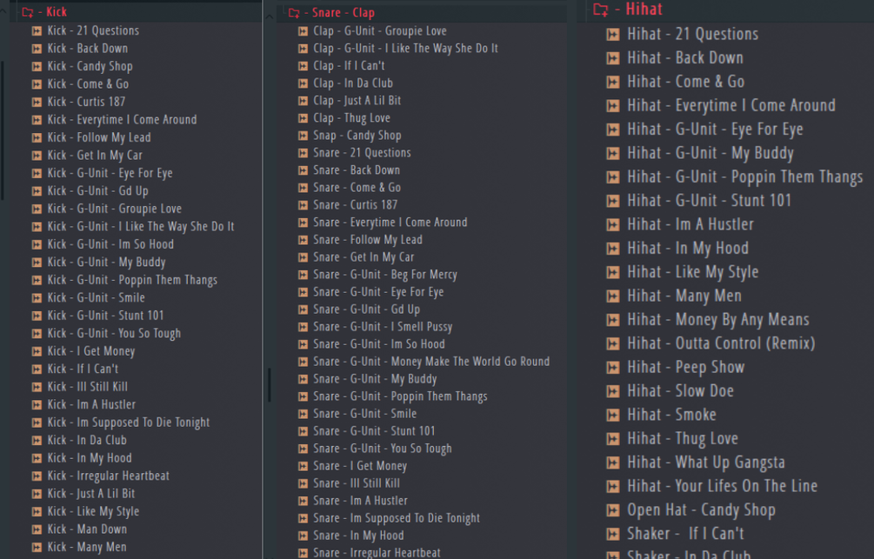Select Clap - G-Unit - I Like The Way She Do It
The image size is (874, 559).
(406, 49)
